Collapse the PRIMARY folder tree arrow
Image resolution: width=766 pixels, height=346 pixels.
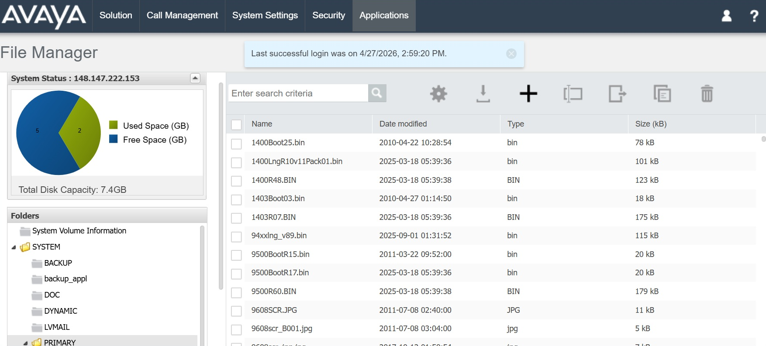coord(25,343)
